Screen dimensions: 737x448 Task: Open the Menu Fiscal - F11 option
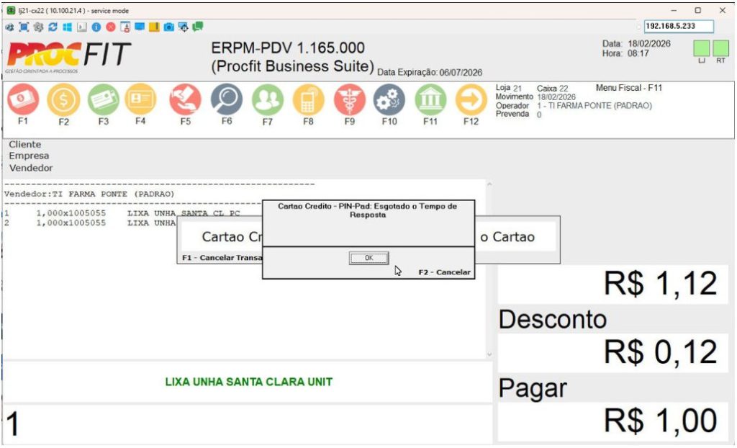click(x=628, y=88)
